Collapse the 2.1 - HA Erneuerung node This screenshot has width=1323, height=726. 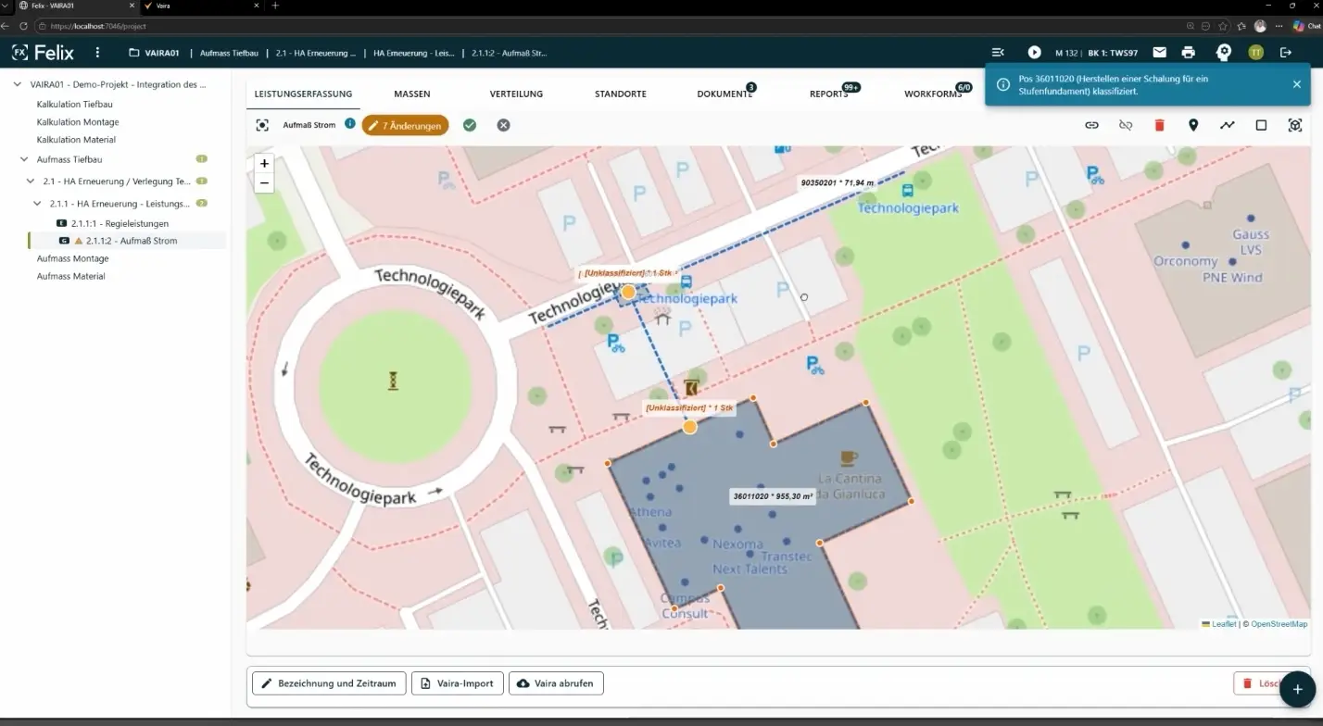pos(31,181)
